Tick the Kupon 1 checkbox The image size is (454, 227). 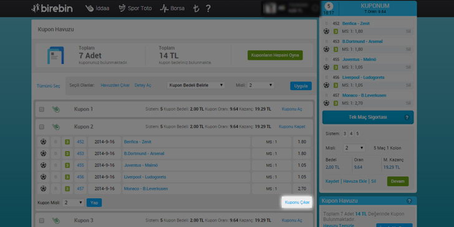pos(42,109)
